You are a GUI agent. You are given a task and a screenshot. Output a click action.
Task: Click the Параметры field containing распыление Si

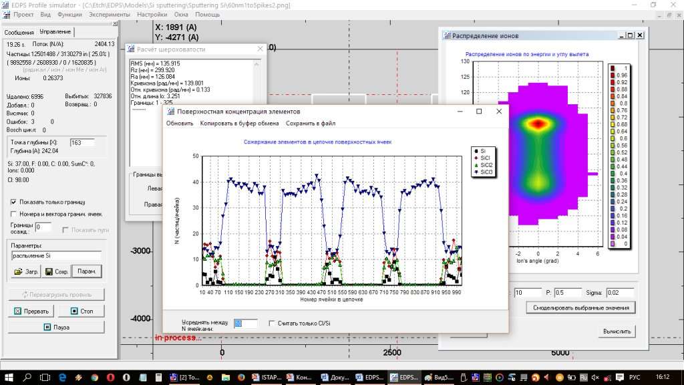pos(56,256)
